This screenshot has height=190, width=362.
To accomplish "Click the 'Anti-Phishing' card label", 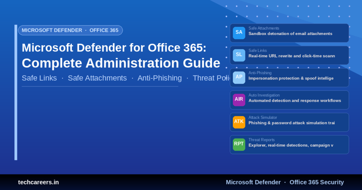I will click(x=260, y=73).
